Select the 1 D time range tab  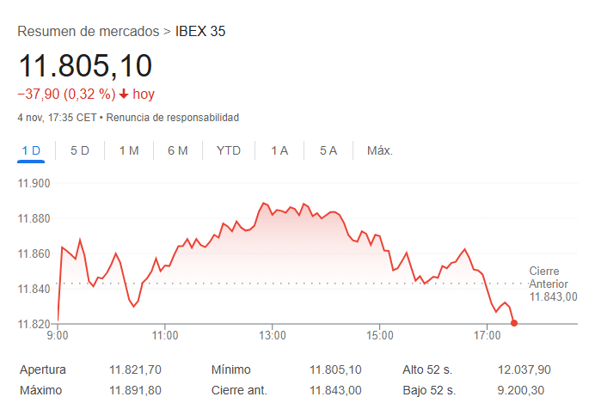[x=31, y=150]
